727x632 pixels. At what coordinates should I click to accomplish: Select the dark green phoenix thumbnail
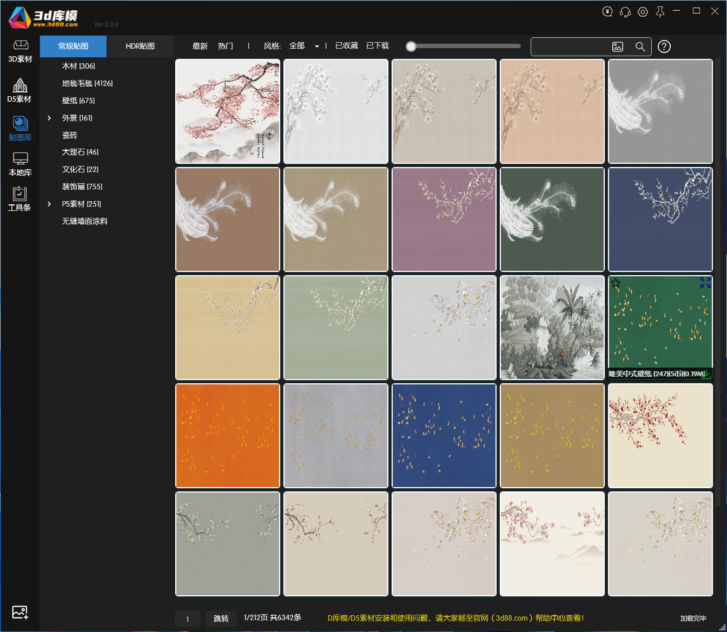(x=552, y=219)
